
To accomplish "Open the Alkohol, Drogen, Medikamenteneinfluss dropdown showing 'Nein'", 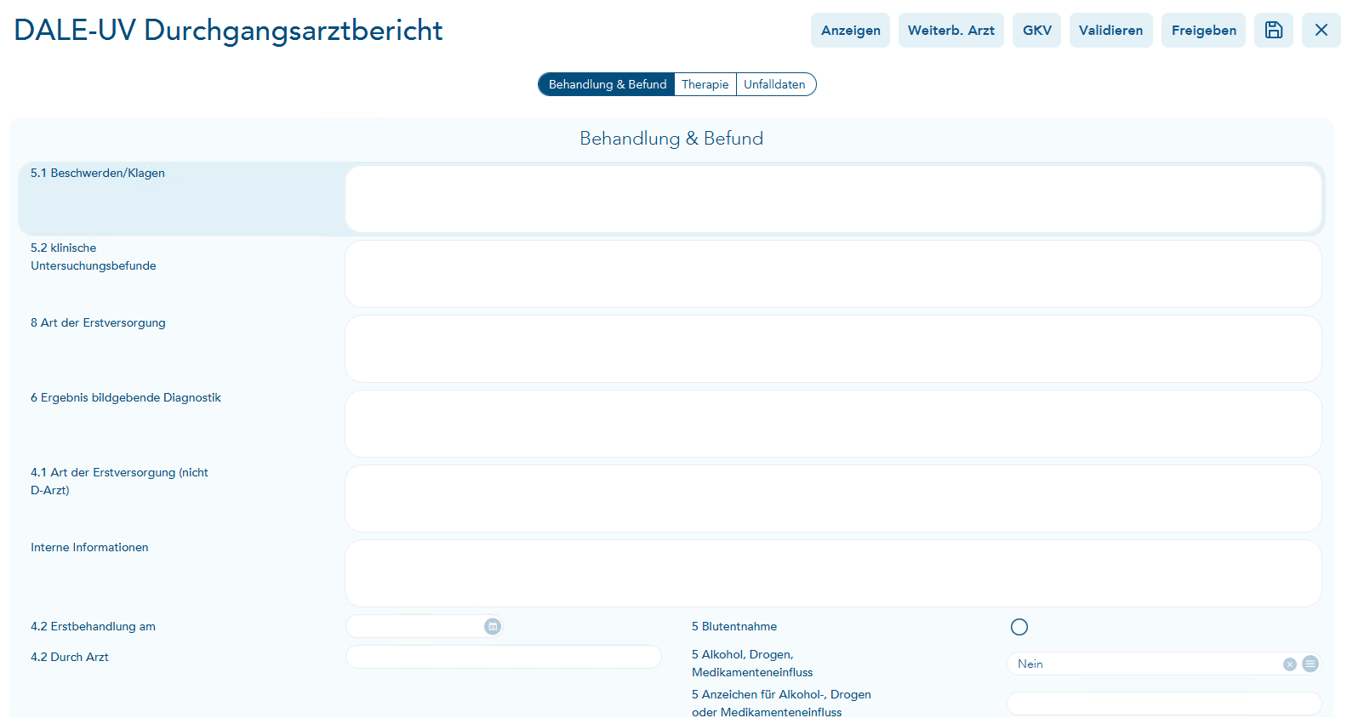I will pyautogui.click(x=1163, y=664).
